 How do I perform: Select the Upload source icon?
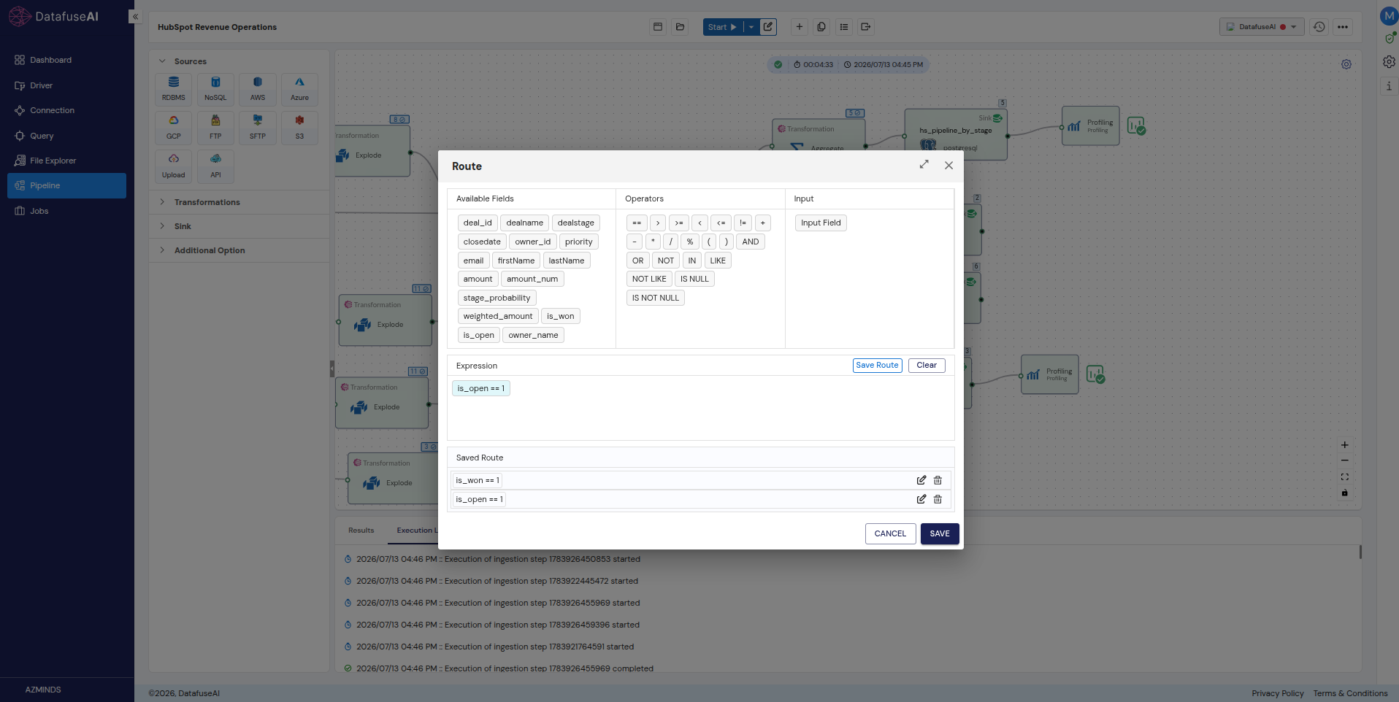(174, 166)
